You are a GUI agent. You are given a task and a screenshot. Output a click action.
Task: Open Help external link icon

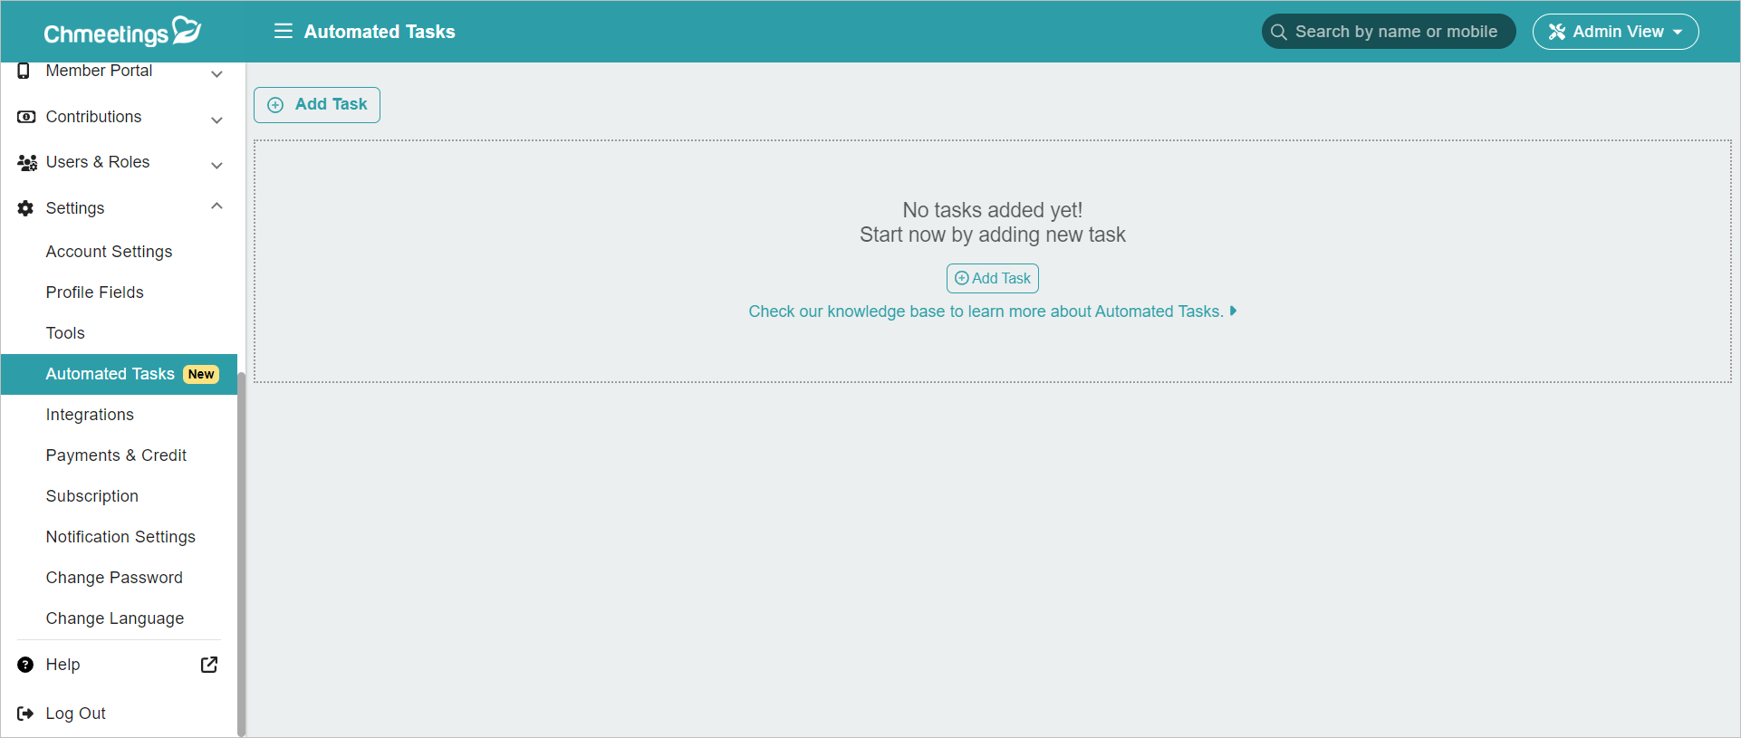pos(209,665)
